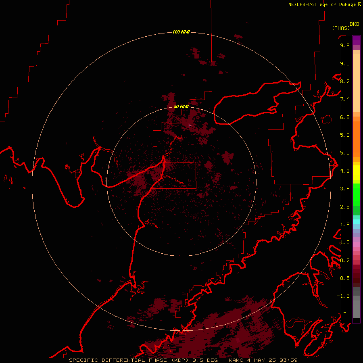Viewport: 363px width, 363px height.
Task: Click the -0.5 value on the color scale
Action: coord(343,278)
